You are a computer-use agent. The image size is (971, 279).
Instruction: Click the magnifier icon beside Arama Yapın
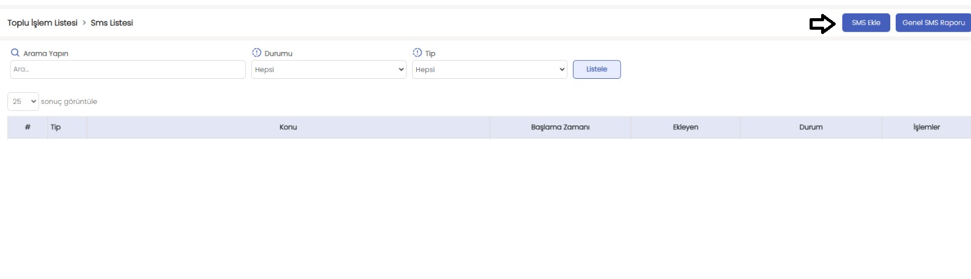pyautogui.click(x=15, y=53)
